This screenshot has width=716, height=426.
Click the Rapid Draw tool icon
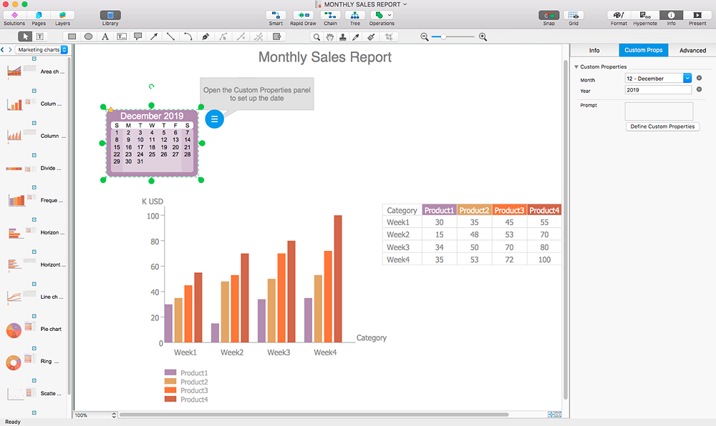pos(304,15)
